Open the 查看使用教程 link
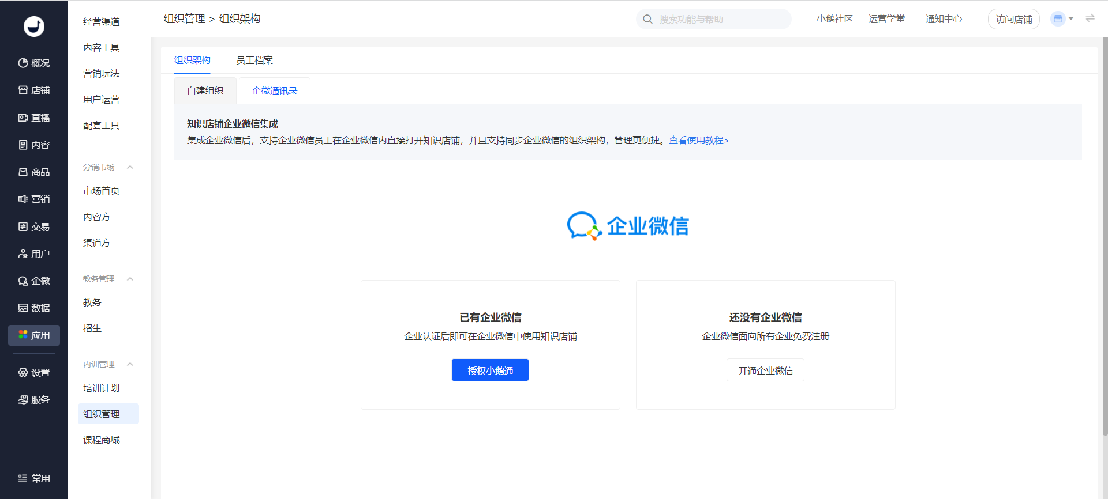 tap(699, 140)
